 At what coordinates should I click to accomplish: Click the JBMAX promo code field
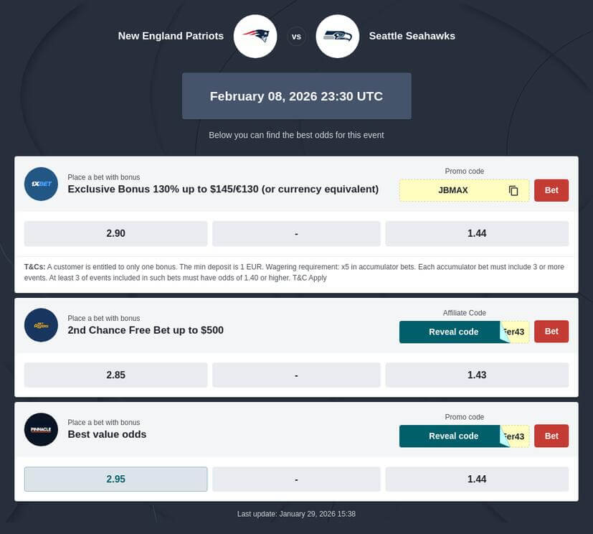point(452,190)
